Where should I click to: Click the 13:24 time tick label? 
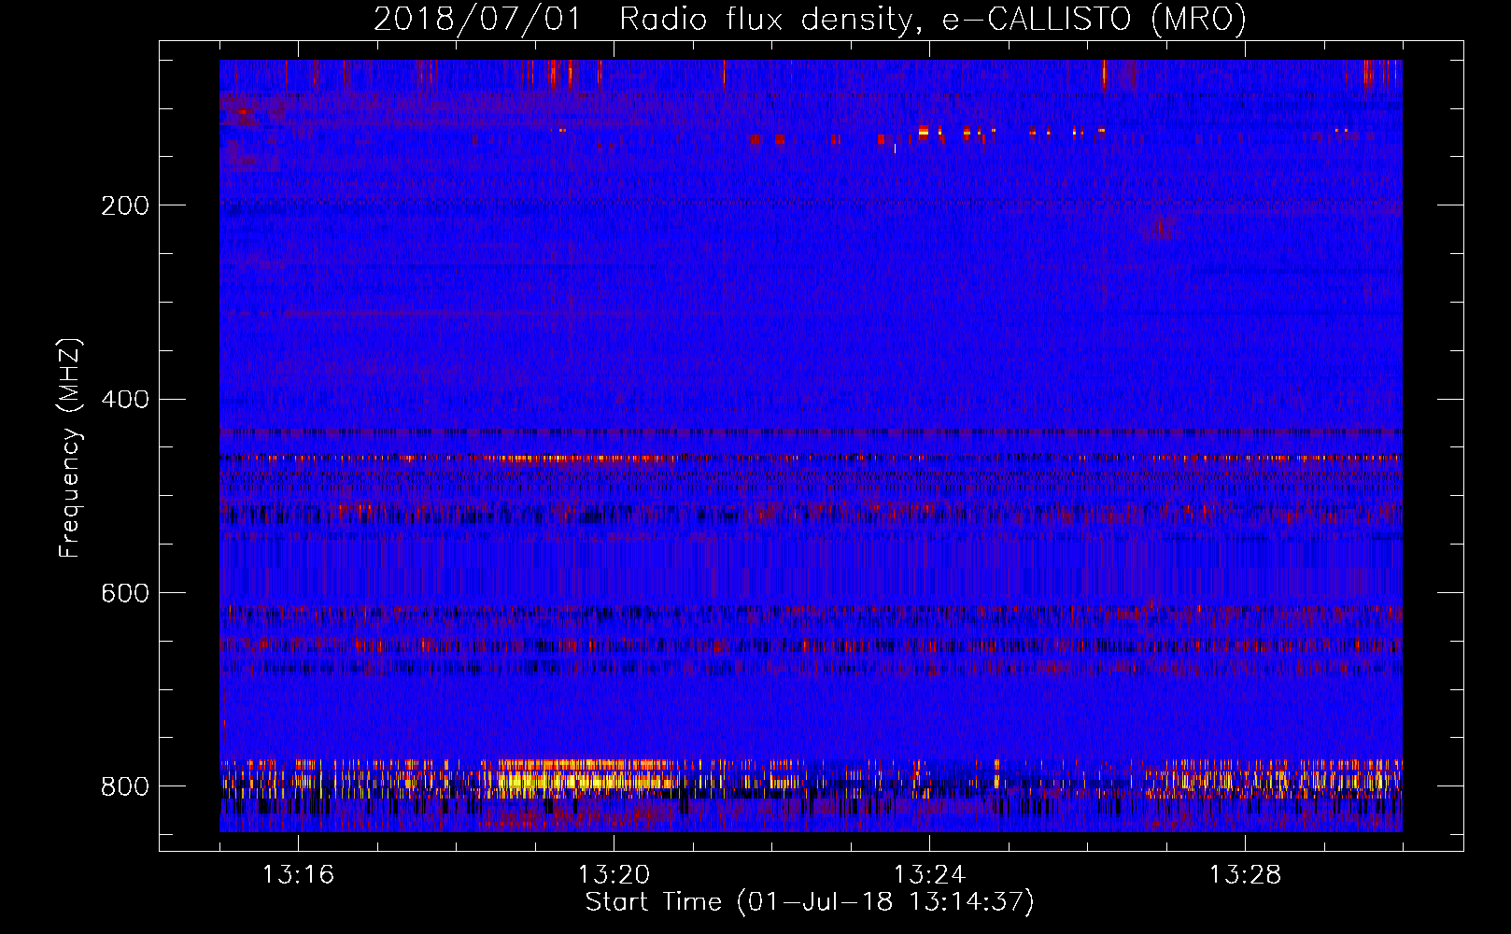[x=929, y=875]
